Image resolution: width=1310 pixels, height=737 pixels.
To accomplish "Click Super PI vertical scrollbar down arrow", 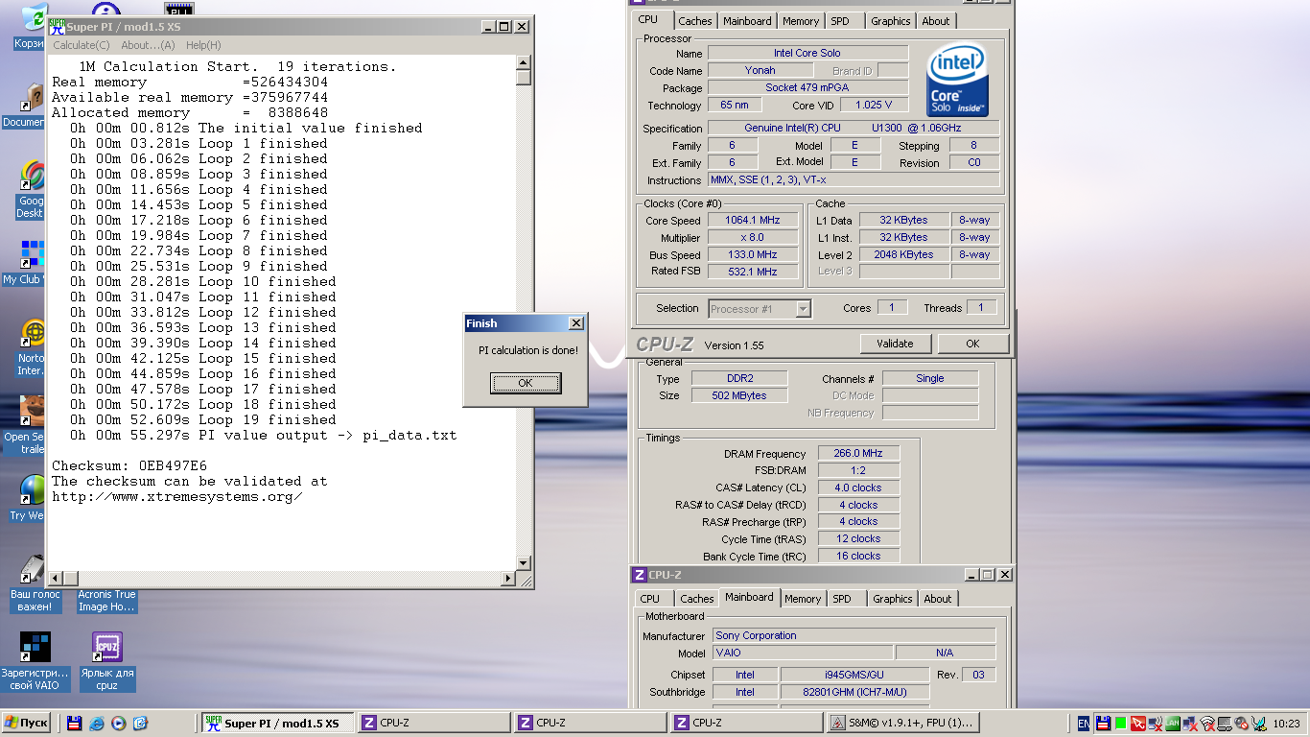I will (524, 563).
